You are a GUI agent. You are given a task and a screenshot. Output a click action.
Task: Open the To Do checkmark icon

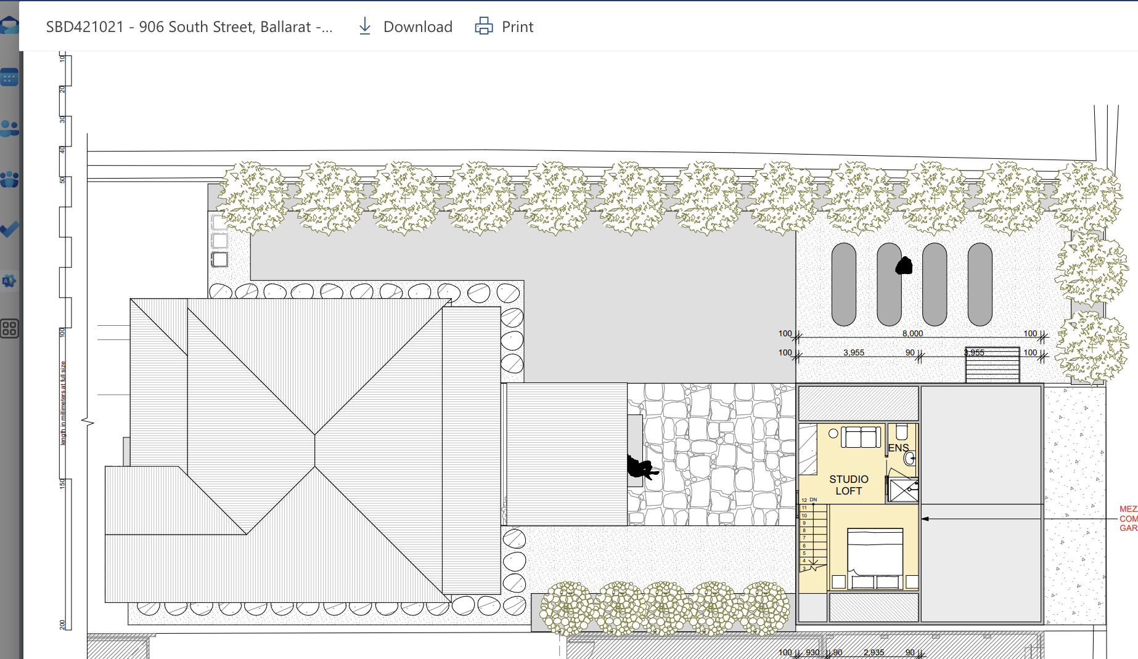click(9, 230)
